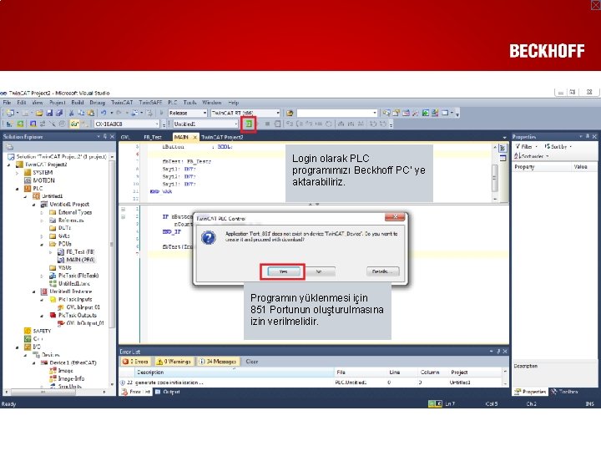Click the blue Config Mode icon
Image resolution: width=601 pixels, height=451 pixels.
point(33,124)
